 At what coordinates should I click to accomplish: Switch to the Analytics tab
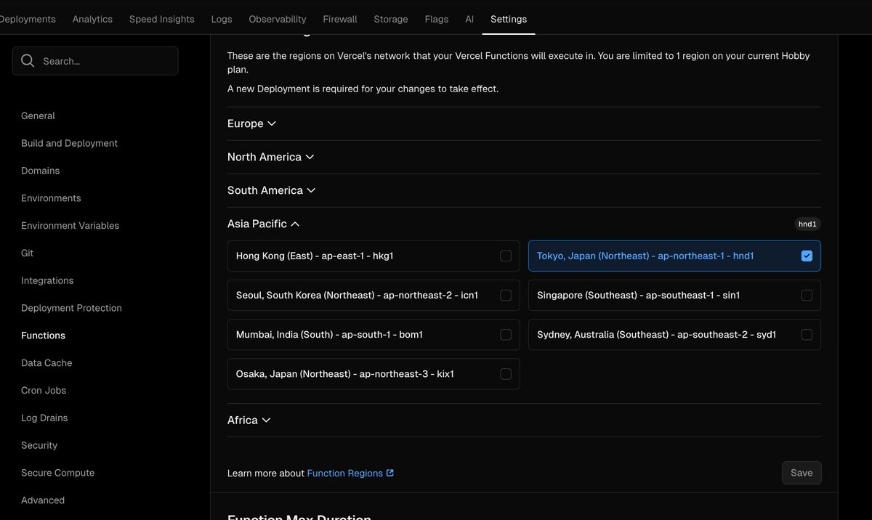point(92,19)
